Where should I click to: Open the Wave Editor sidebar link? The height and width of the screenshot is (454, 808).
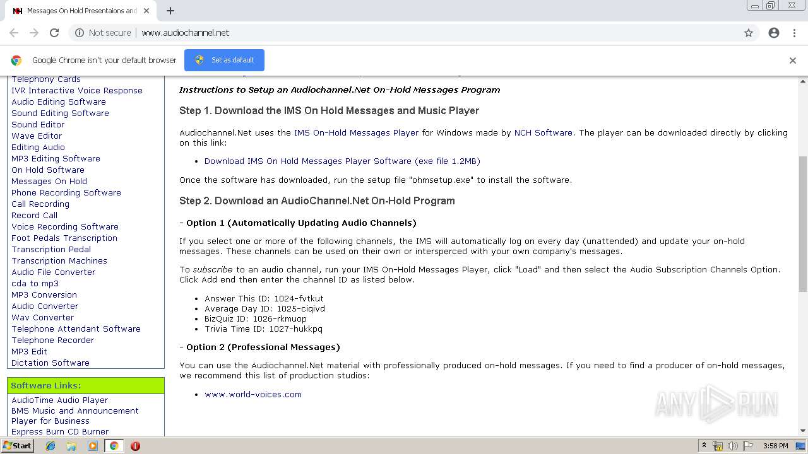click(37, 136)
